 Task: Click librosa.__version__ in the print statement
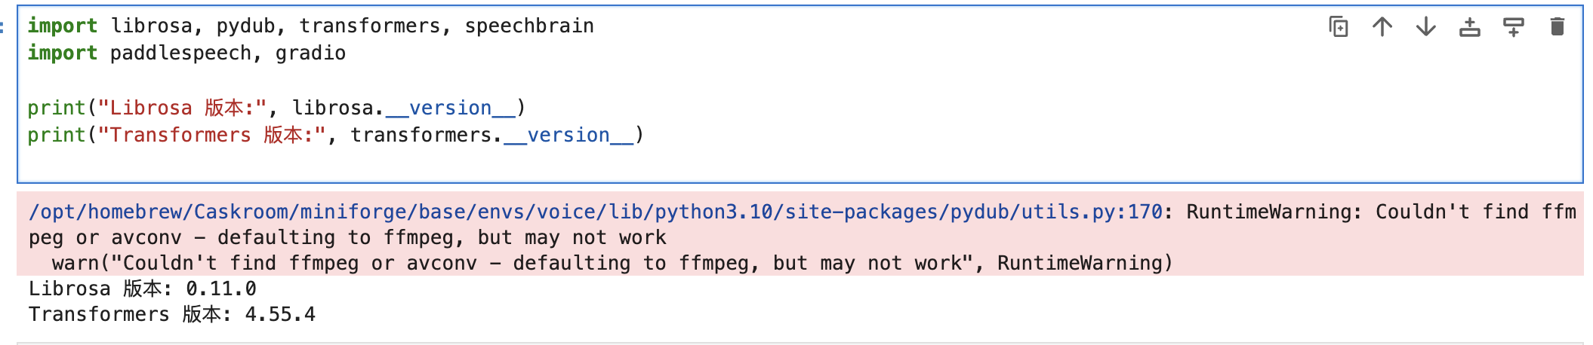coord(404,108)
